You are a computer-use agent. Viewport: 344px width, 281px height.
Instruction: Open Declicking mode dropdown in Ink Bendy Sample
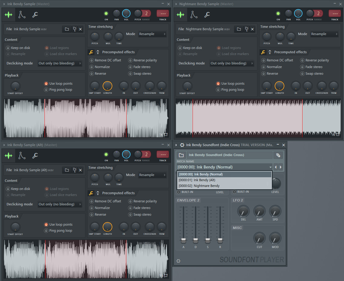click(x=60, y=63)
